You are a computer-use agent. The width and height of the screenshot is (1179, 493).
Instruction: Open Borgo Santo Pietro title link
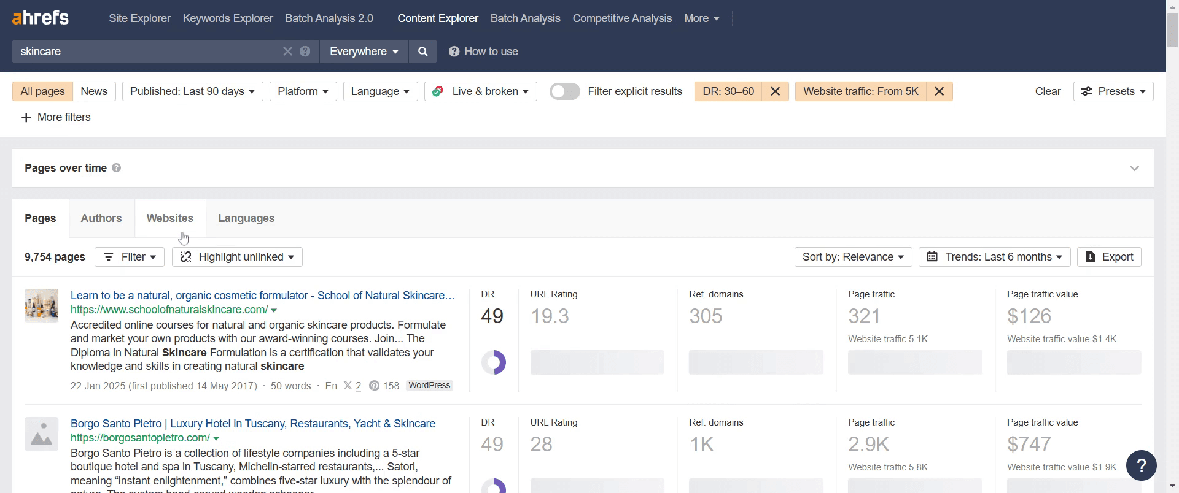pos(253,424)
